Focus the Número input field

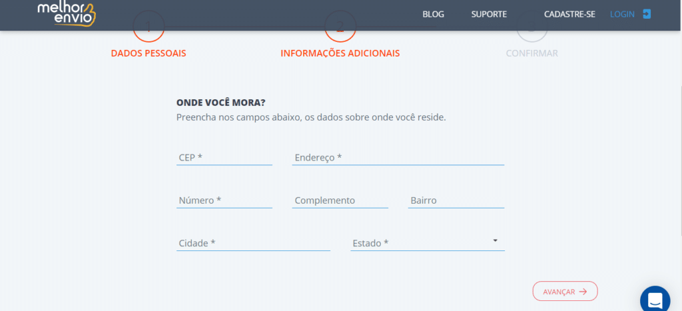224,200
